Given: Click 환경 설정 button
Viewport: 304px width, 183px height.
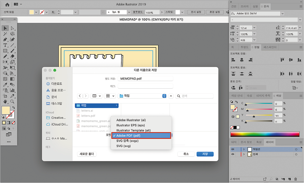Looking at the screenshot, I should [215, 12].
